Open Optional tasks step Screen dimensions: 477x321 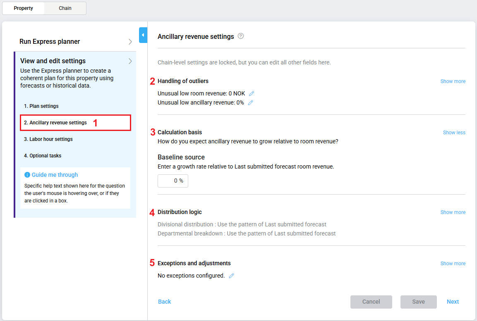click(43, 156)
